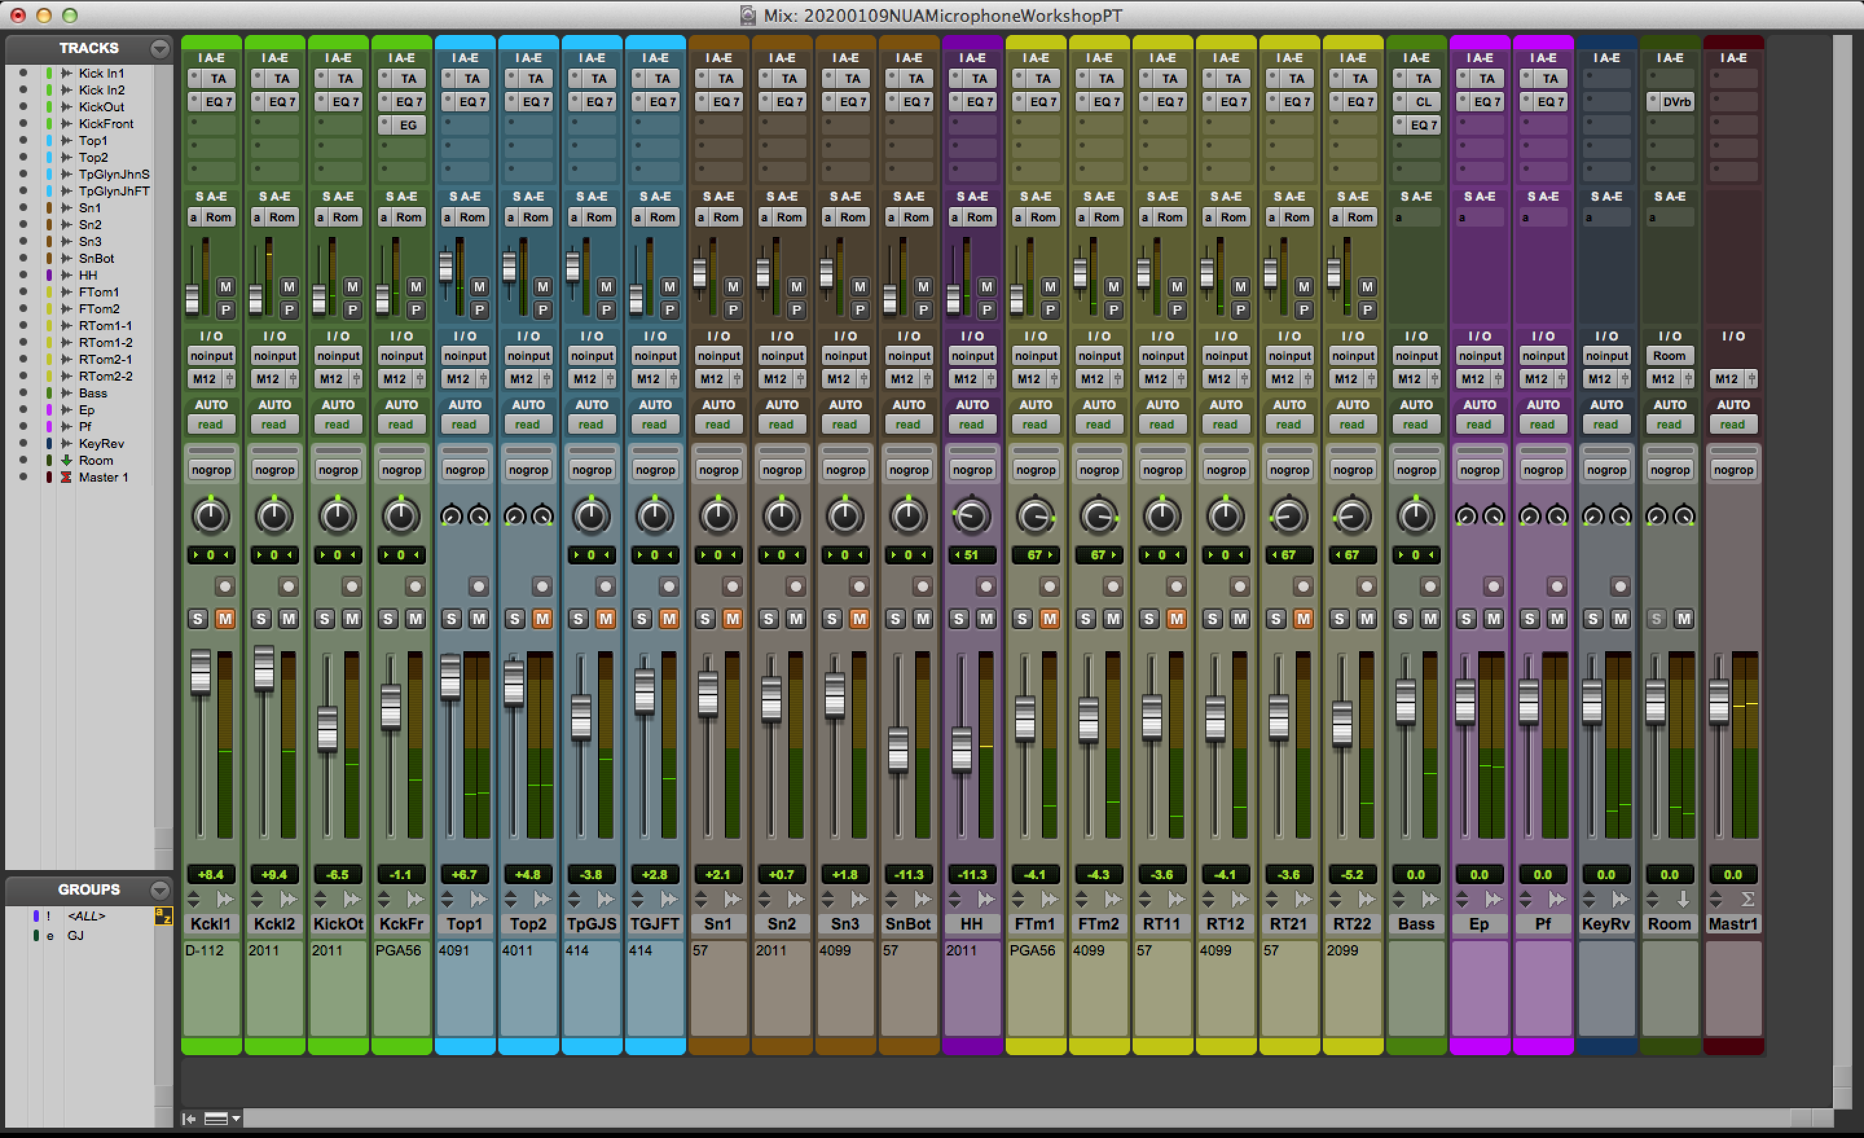The height and width of the screenshot is (1138, 1864).
Task: Select the KeyRev track in the track list
Action: click(x=100, y=443)
